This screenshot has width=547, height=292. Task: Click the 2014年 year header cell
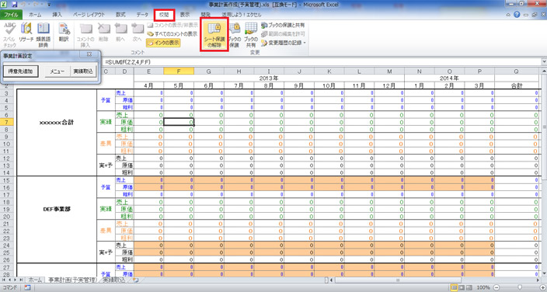449,78
